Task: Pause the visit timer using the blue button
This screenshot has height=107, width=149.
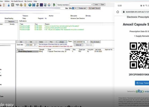Action: (x=73, y=8)
